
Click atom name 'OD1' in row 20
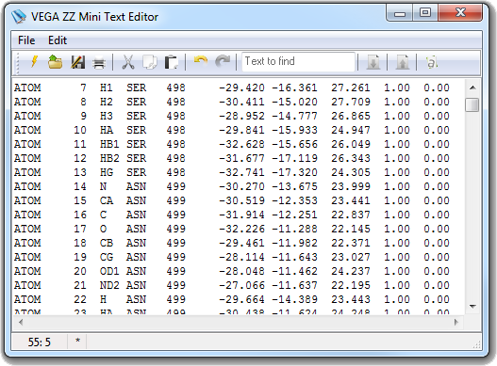point(109,271)
